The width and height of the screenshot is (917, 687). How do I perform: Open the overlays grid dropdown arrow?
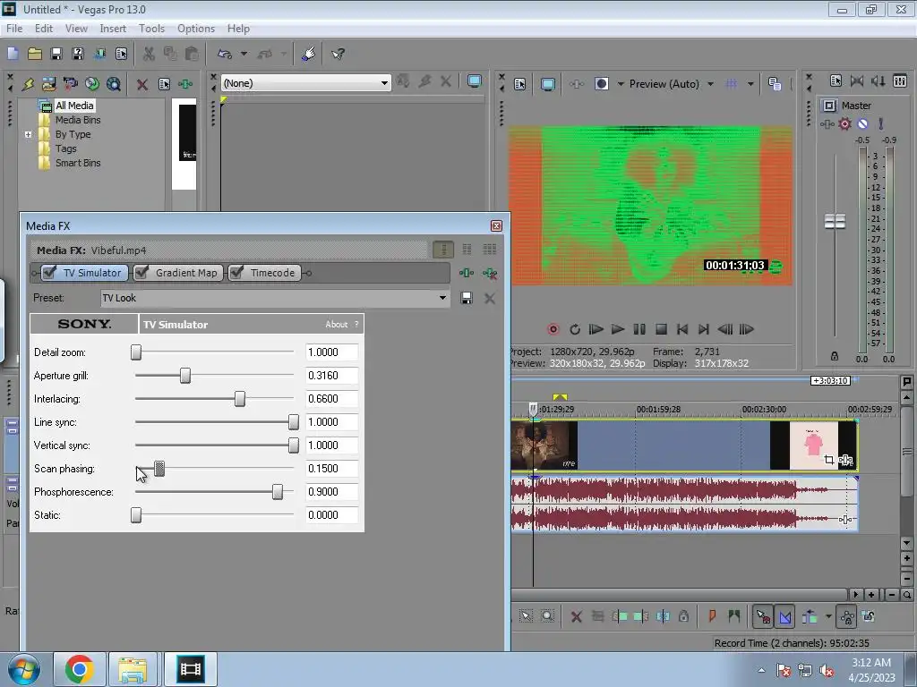pos(750,84)
